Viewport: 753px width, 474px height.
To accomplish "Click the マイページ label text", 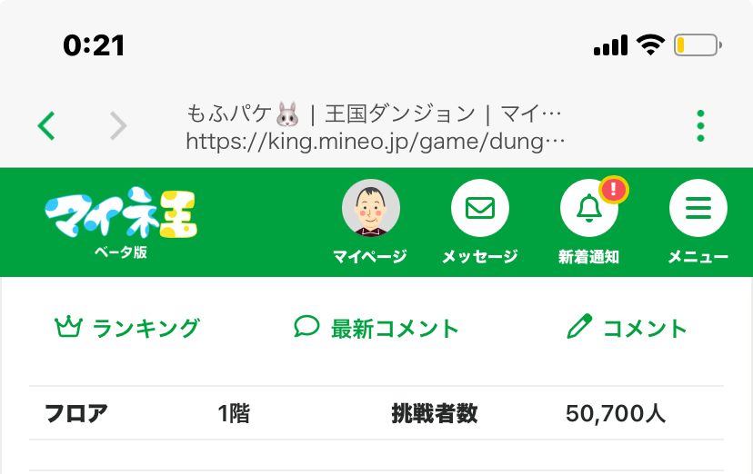I will [x=370, y=256].
